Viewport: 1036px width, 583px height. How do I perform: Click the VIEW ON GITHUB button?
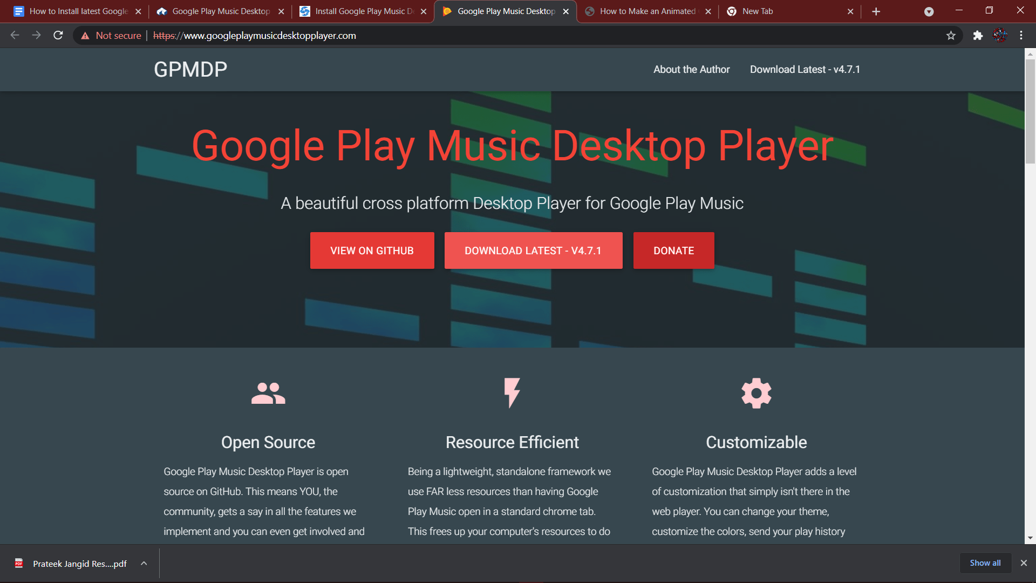point(372,250)
